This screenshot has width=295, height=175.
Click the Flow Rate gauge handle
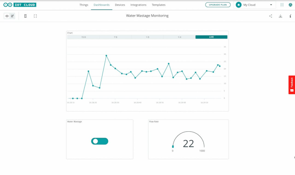point(173,147)
